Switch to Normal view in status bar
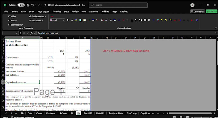This screenshot has width=218, height=118. [x=174, y=117]
